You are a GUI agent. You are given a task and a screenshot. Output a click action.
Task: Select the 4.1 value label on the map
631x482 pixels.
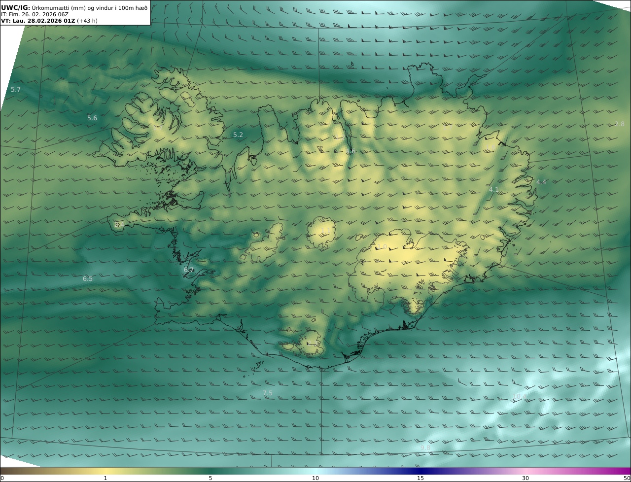click(493, 190)
